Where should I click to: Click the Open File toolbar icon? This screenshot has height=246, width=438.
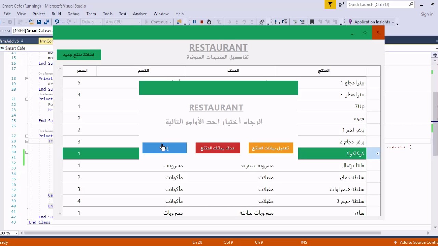click(x=31, y=22)
